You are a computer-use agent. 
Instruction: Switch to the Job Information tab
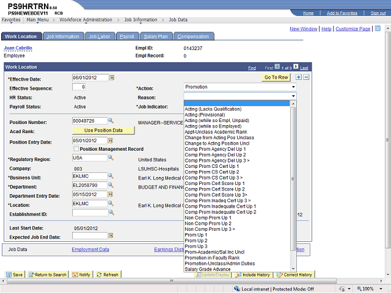[63, 37]
